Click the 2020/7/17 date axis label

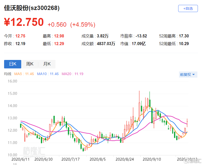coord(71,159)
